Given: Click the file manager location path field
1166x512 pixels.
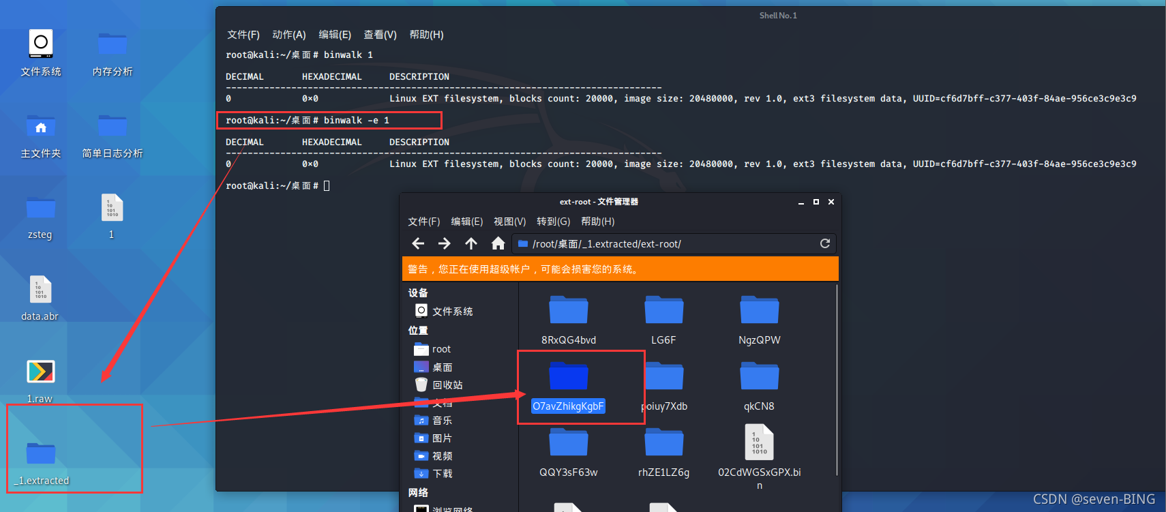Looking at the screenshot, I should [x=674, y=243].
